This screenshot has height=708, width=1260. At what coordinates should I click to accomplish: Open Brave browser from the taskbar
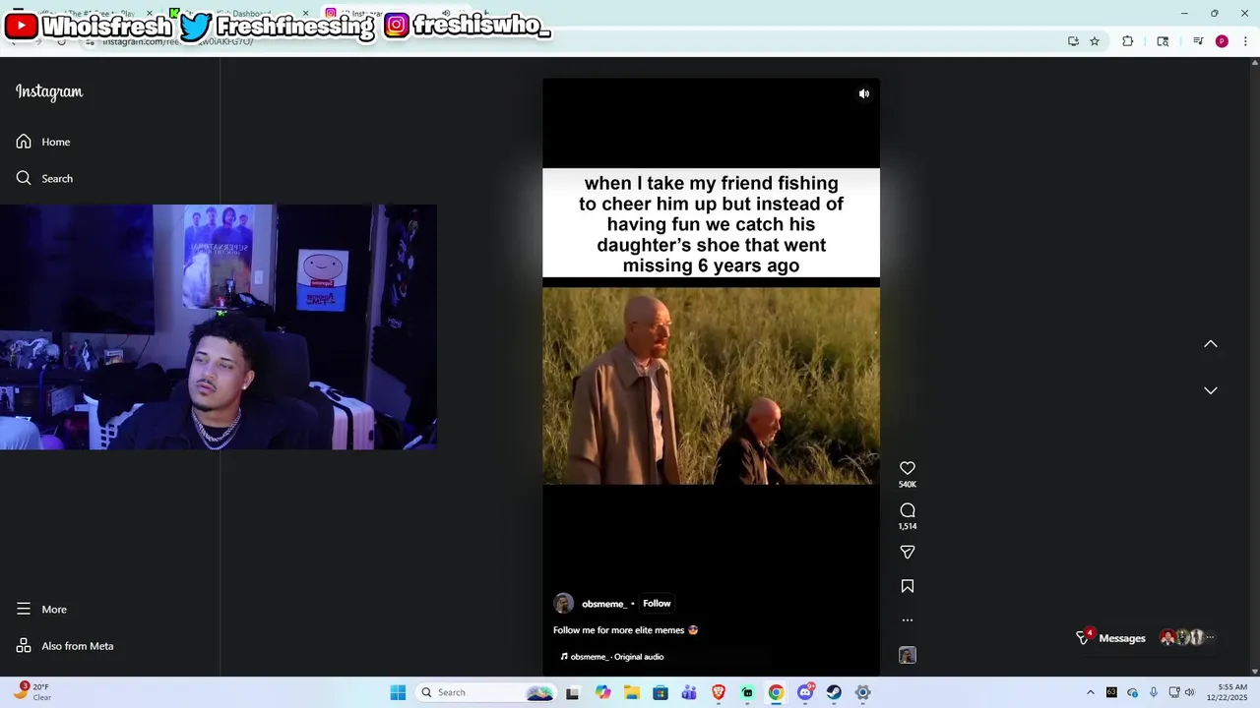[x=719, y=692]
